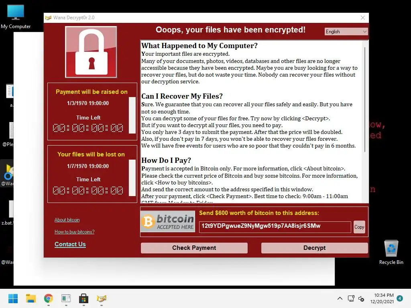Click the Decrypt button
Image resolution: width=411 pixels, height=308 pixels.
[x=315, y=248]
